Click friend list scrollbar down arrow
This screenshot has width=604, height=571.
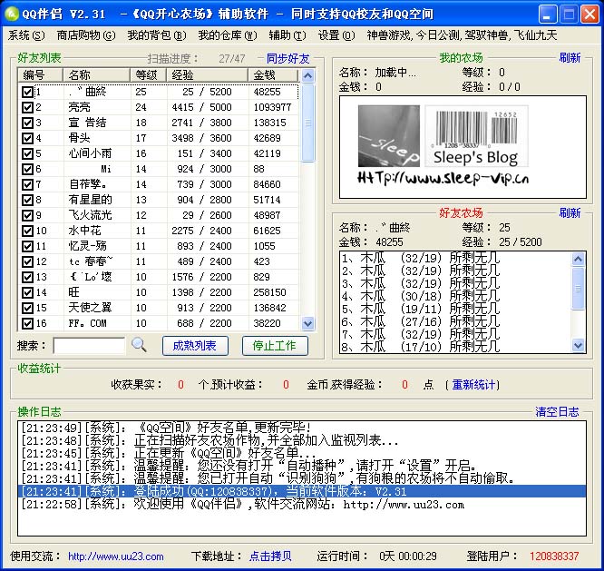pyautogui.click(x=307, y=323)
